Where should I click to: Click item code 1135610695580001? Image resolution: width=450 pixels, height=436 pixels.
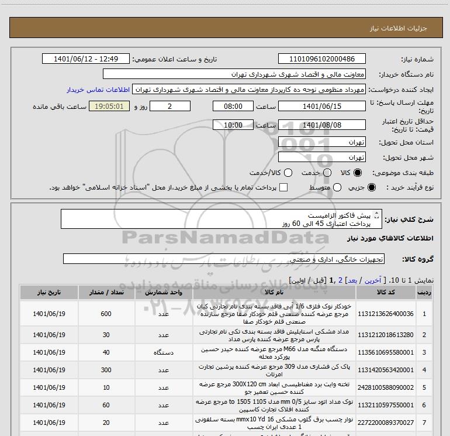tap(386, 352)
